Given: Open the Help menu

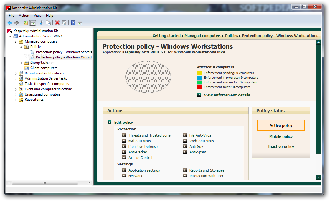Looking at the screenshot, I should coord(50,16).
